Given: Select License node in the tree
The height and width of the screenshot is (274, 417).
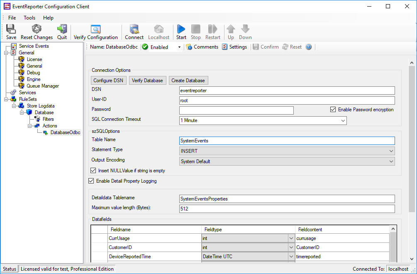Looking at the screenshot, I should click(x=34, y=59).
